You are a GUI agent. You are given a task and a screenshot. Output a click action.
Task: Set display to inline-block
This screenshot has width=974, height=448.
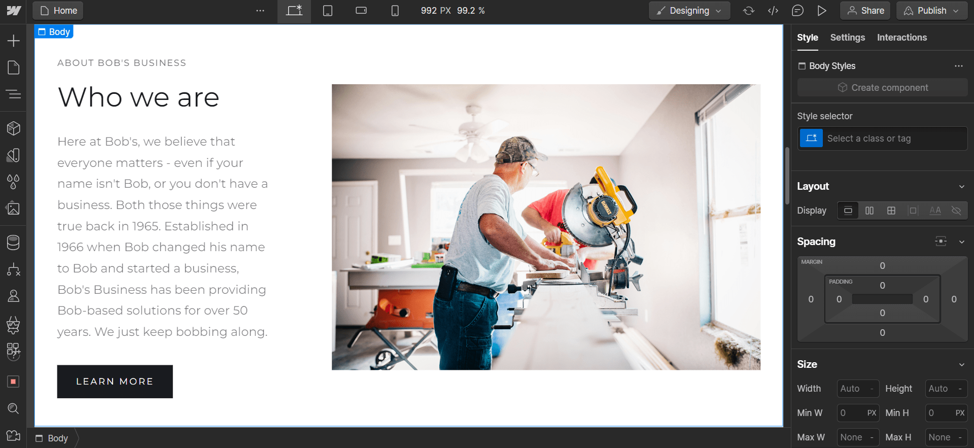tap(913, 211)
